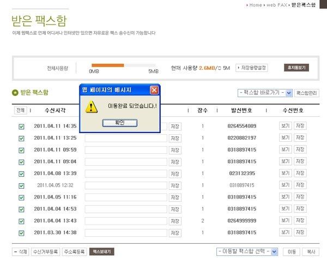The height and width of the screenshot is (258, 327).
Task: Deselect the 2011.04.05 12:32 fax
Action: pos(21,186)
